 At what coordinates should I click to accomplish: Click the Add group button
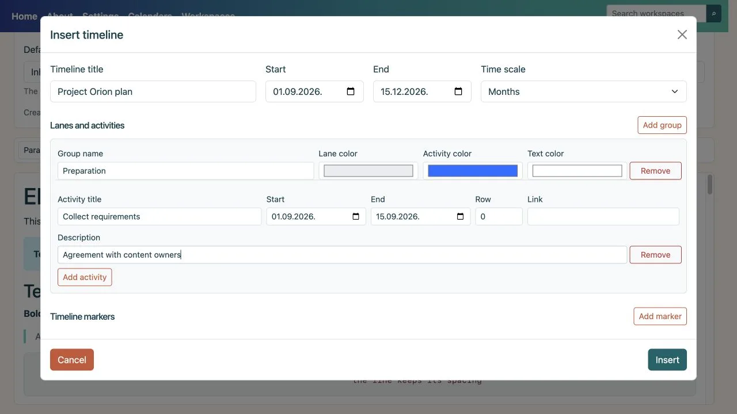[x=662, y=125]
